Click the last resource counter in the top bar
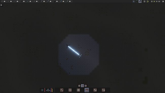The width and height of the screenshot is (165, 93). pos(69,1)
